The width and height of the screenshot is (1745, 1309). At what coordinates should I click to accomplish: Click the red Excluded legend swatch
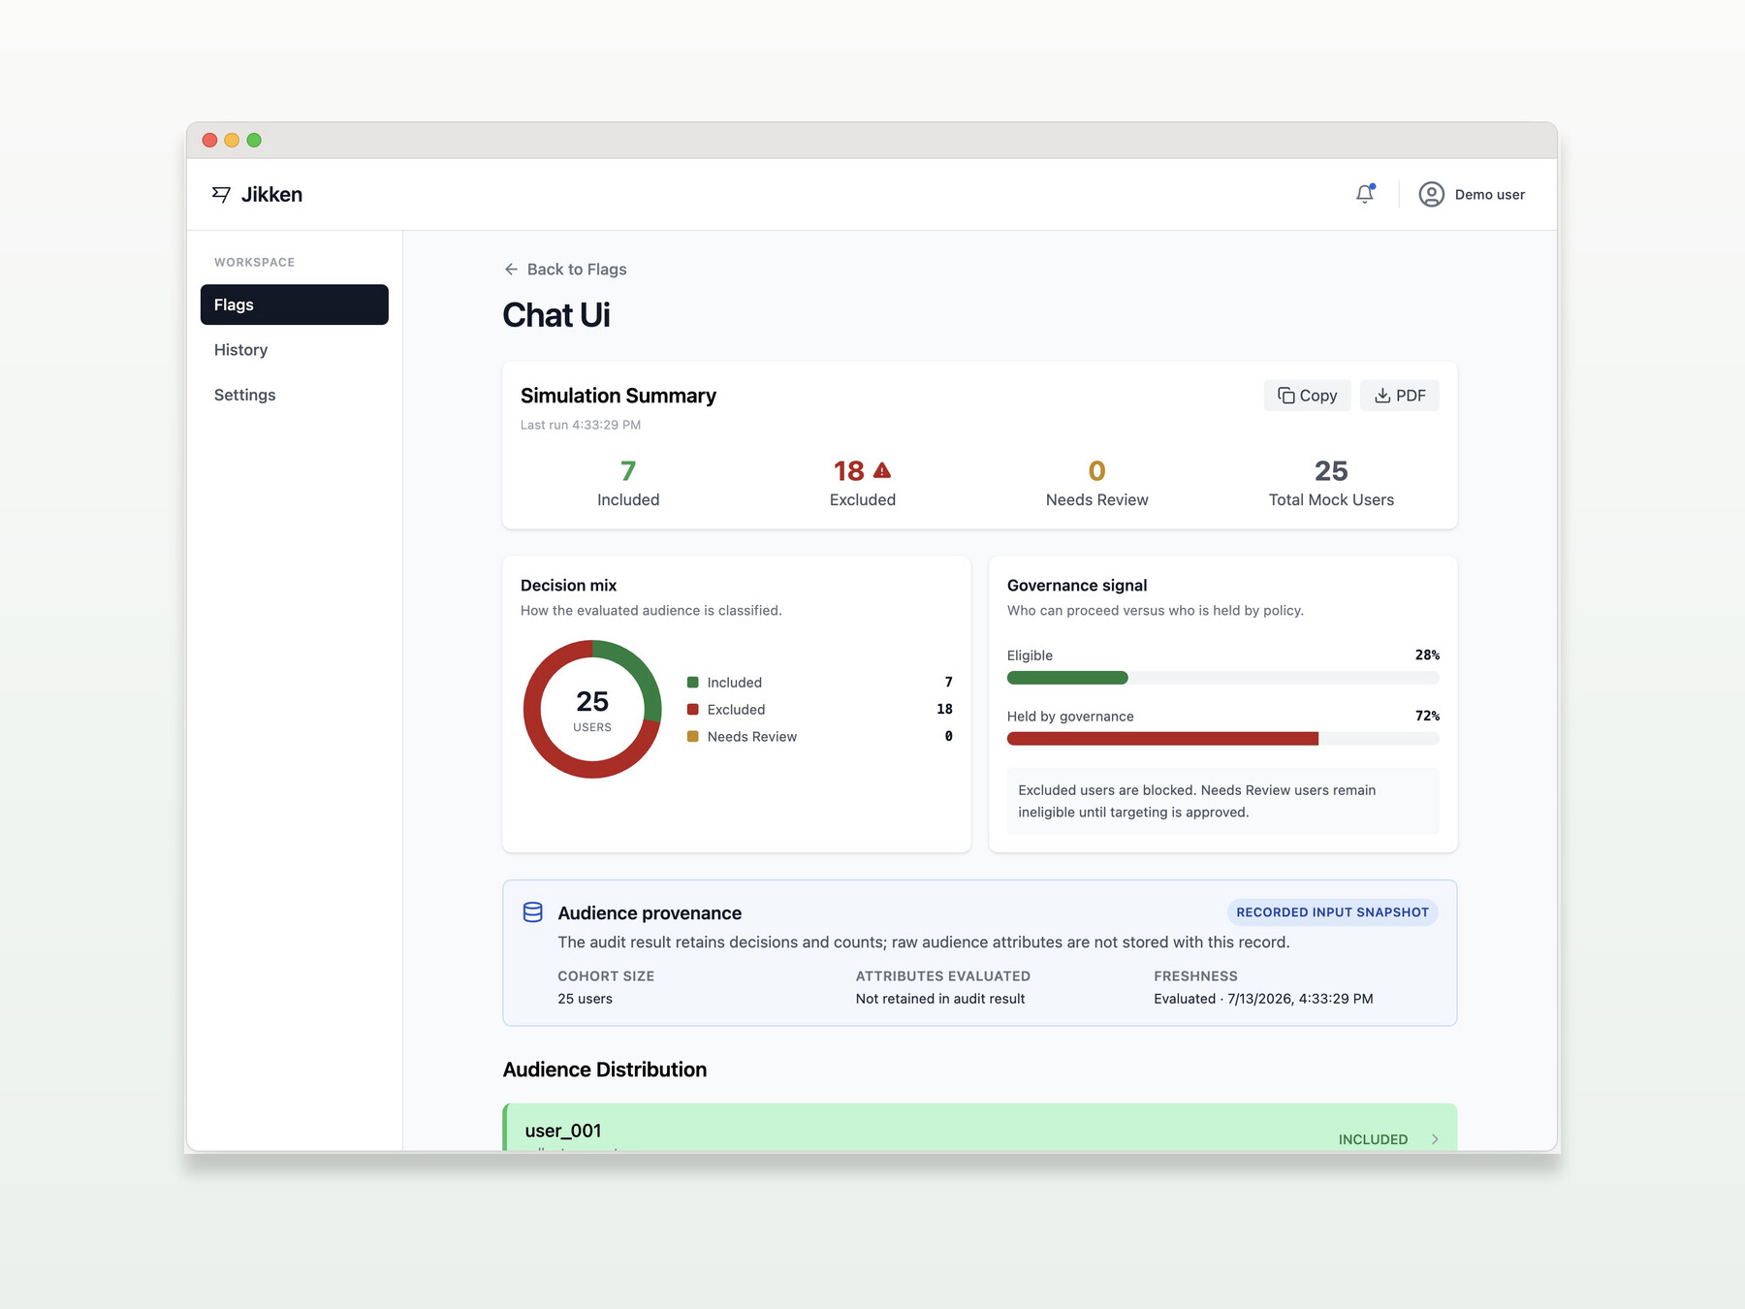[x=692, y=710]
